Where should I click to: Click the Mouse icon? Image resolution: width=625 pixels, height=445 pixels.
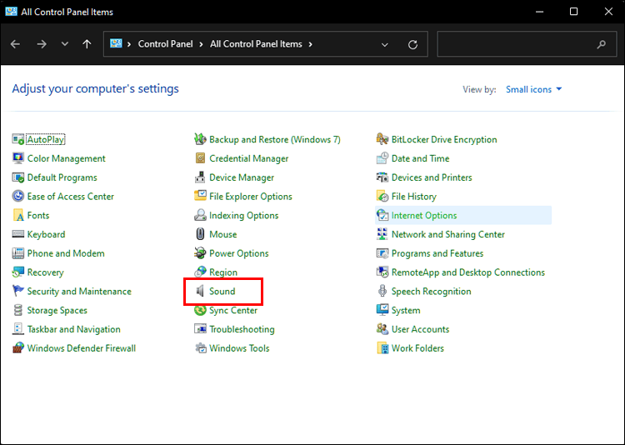coord(200,234)
